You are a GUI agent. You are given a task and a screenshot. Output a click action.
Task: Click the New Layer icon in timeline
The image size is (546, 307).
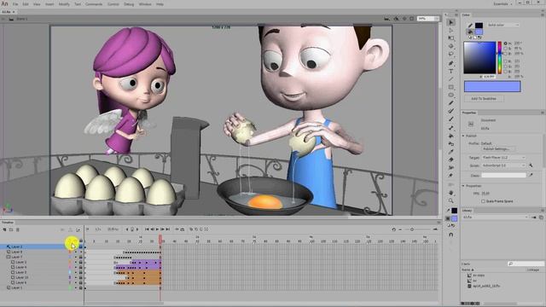4,229
